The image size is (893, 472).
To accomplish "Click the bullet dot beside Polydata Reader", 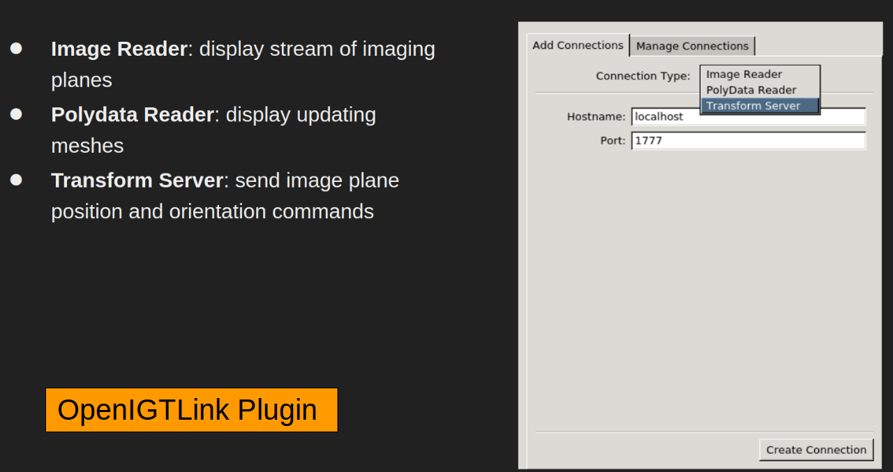I will (x=16, y=114).
